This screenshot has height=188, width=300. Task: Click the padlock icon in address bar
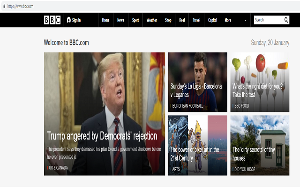coord(4,6)
